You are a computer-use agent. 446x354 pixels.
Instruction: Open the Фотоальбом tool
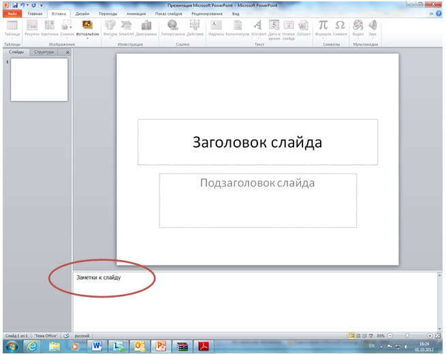(x=86, y=27)
